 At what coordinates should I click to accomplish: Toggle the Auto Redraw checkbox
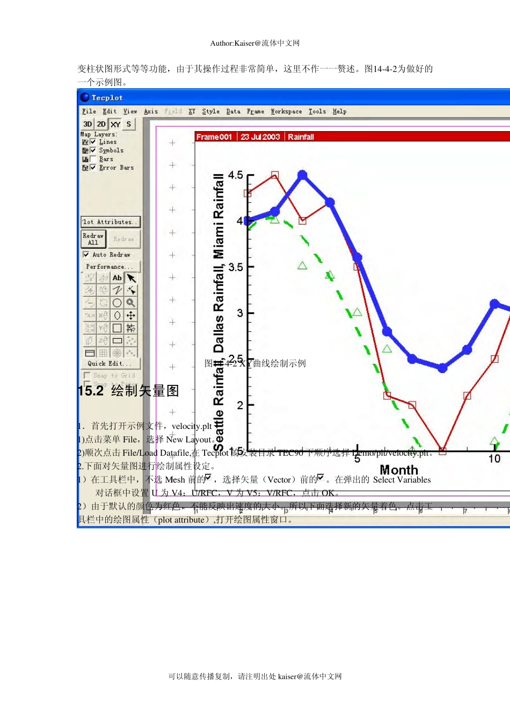pyautogui.click(x=86, y=254)
